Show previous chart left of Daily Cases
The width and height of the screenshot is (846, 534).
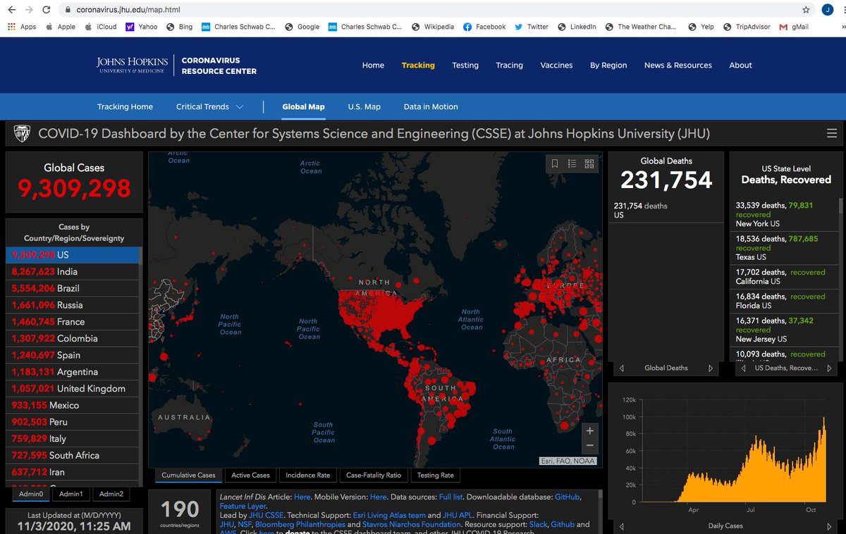(x=621, y=526)
